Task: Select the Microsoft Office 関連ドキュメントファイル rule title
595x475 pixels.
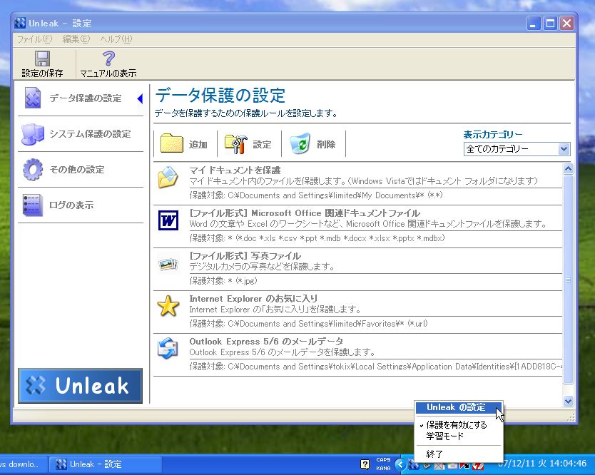Action: click(x=305, y=213)
